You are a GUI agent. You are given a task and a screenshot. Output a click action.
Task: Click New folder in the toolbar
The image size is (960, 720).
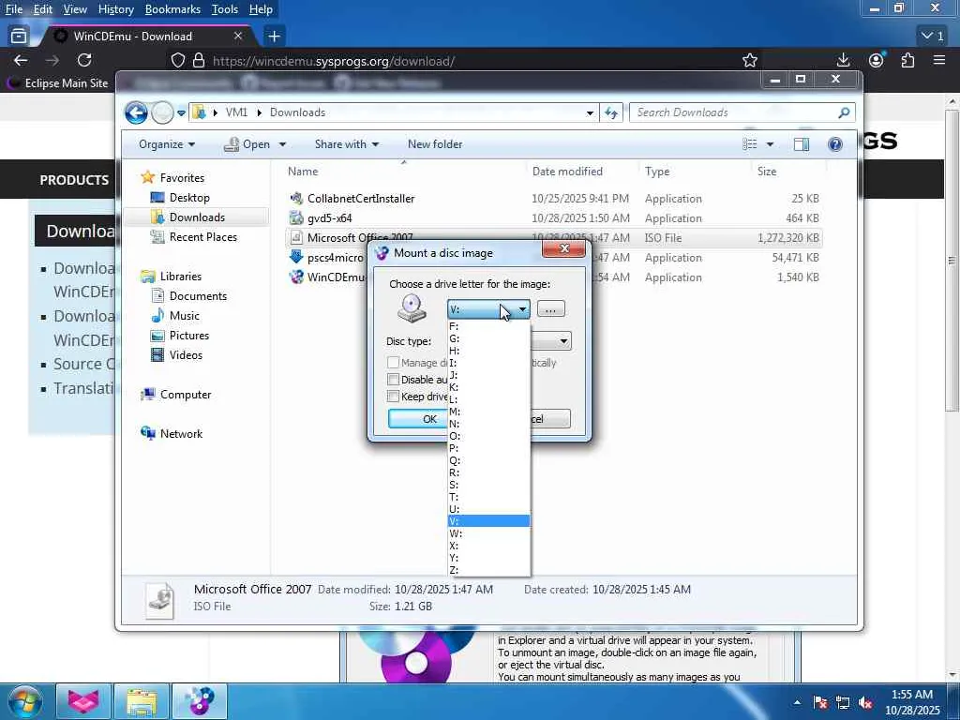click(435, 144)
